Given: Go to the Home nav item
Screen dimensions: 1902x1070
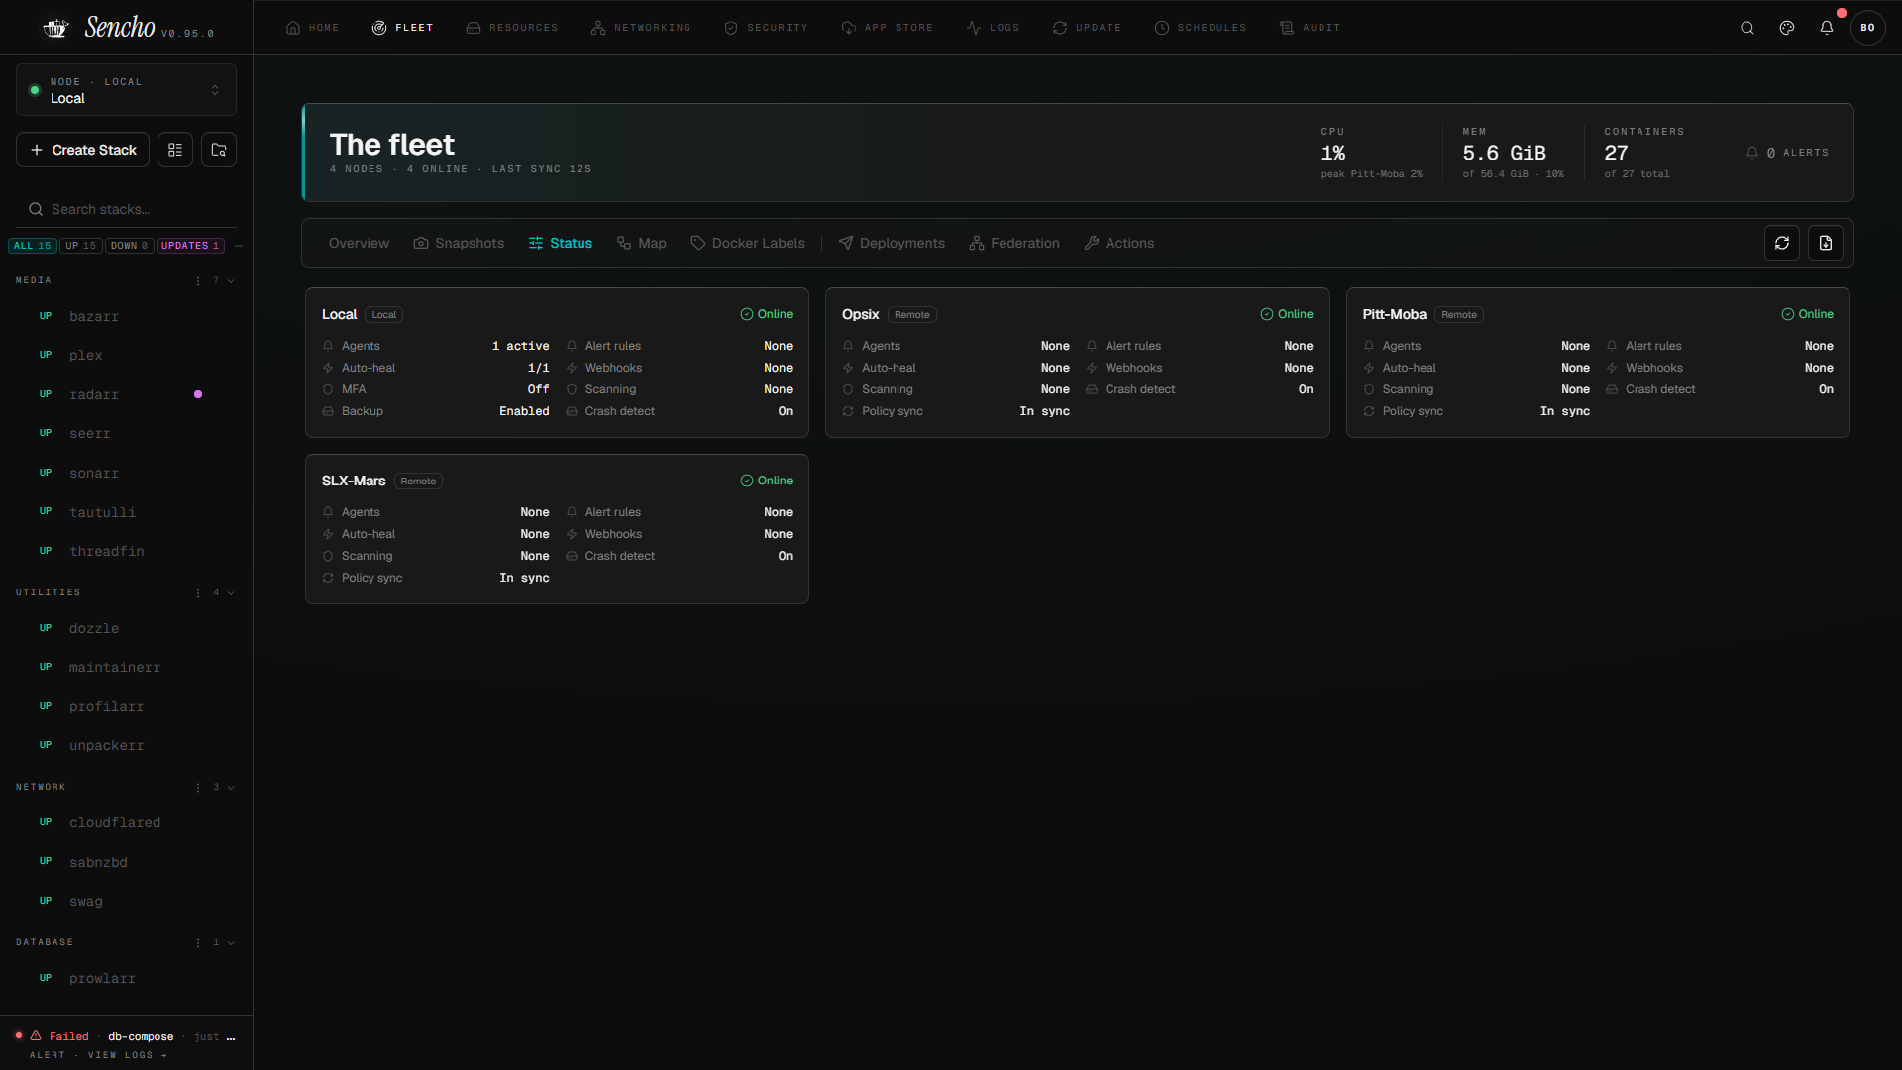Looking at the screenshot, I should (312, 28).
